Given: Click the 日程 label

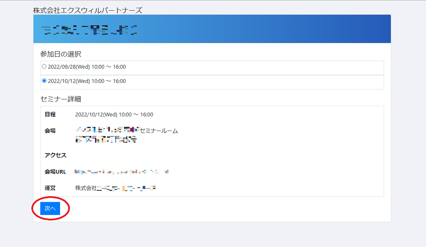Looking at the screenshot, I should coord(50,114).
